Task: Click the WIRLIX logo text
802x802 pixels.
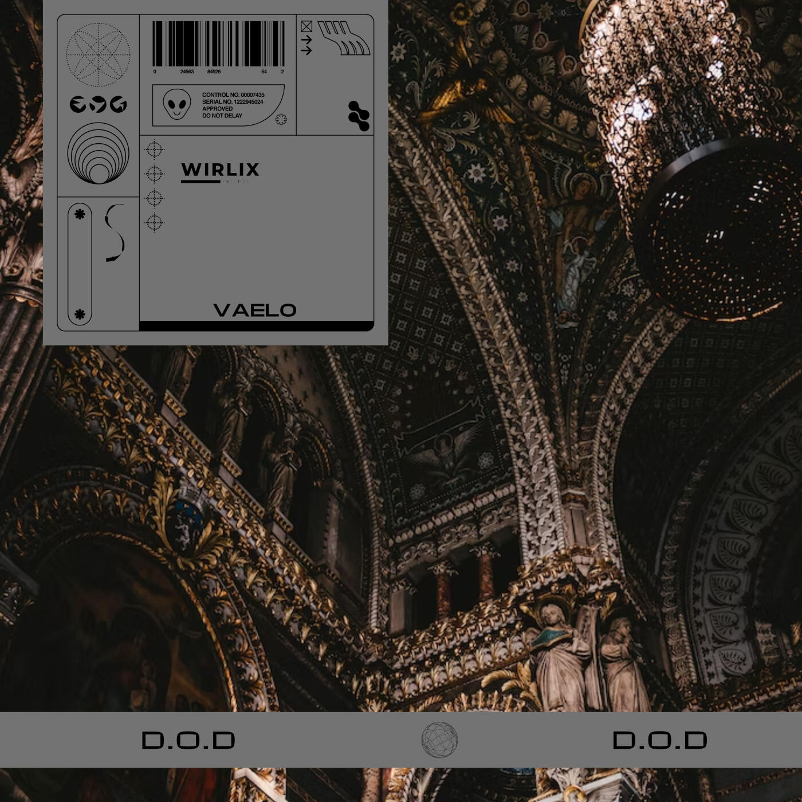Action: 220,170
